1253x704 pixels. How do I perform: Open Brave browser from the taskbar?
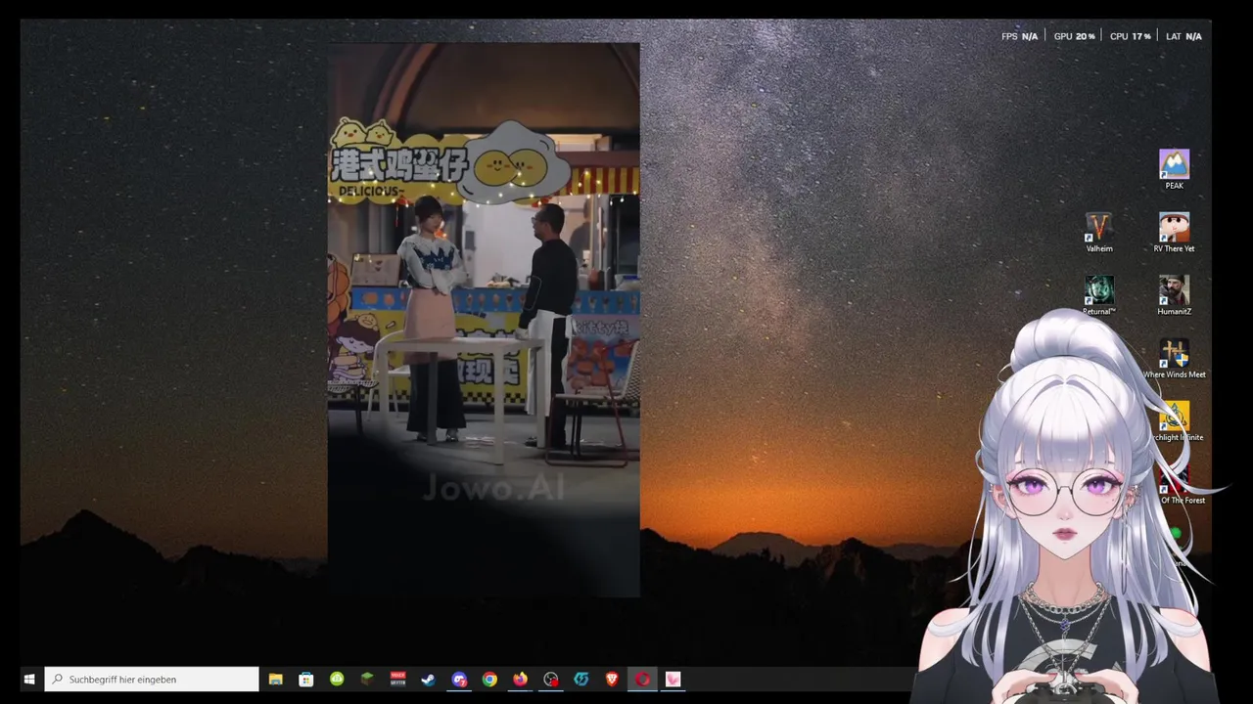click(612, 679)
